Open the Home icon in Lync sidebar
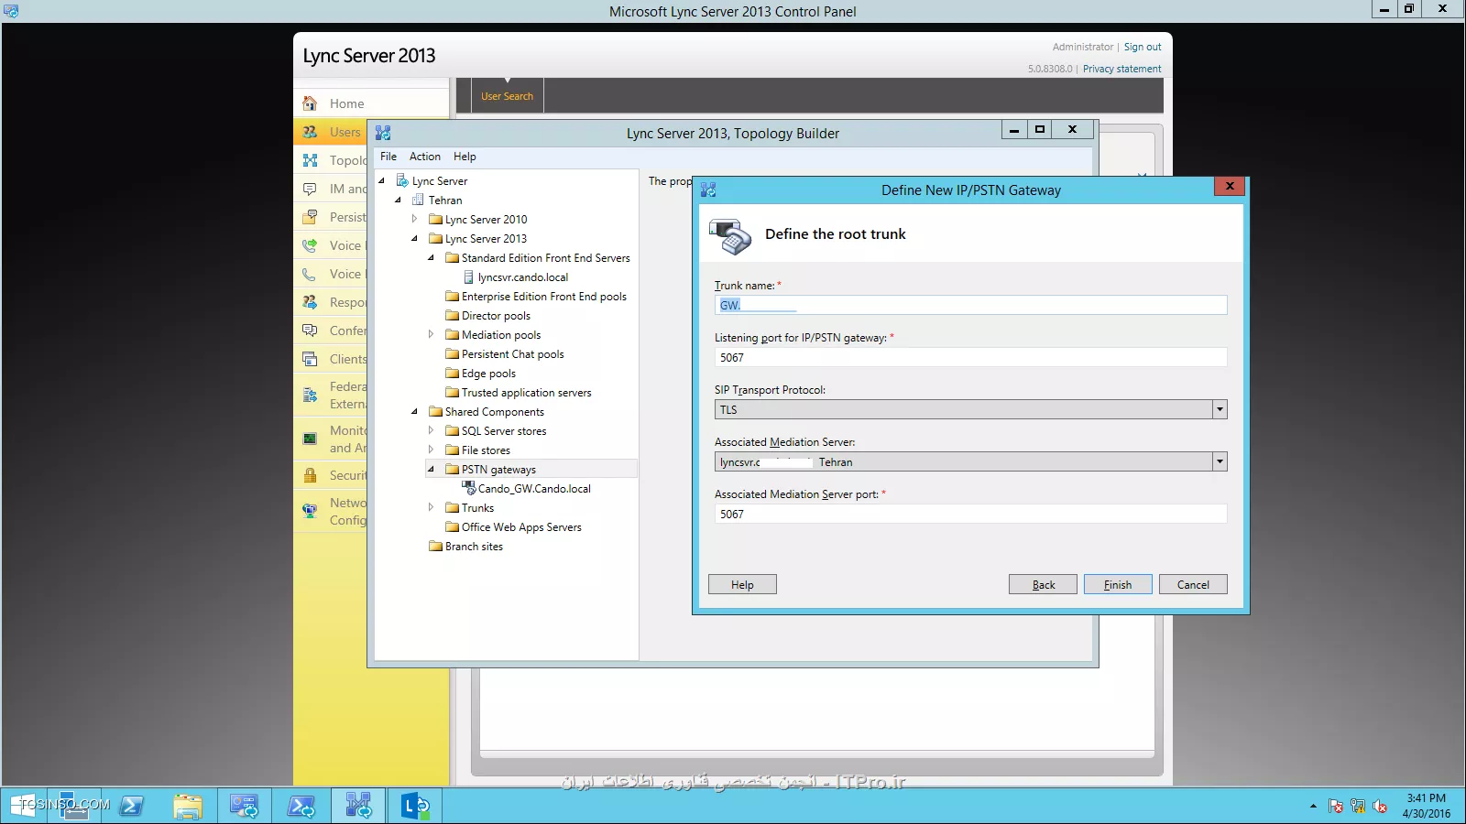 point(310,103)
